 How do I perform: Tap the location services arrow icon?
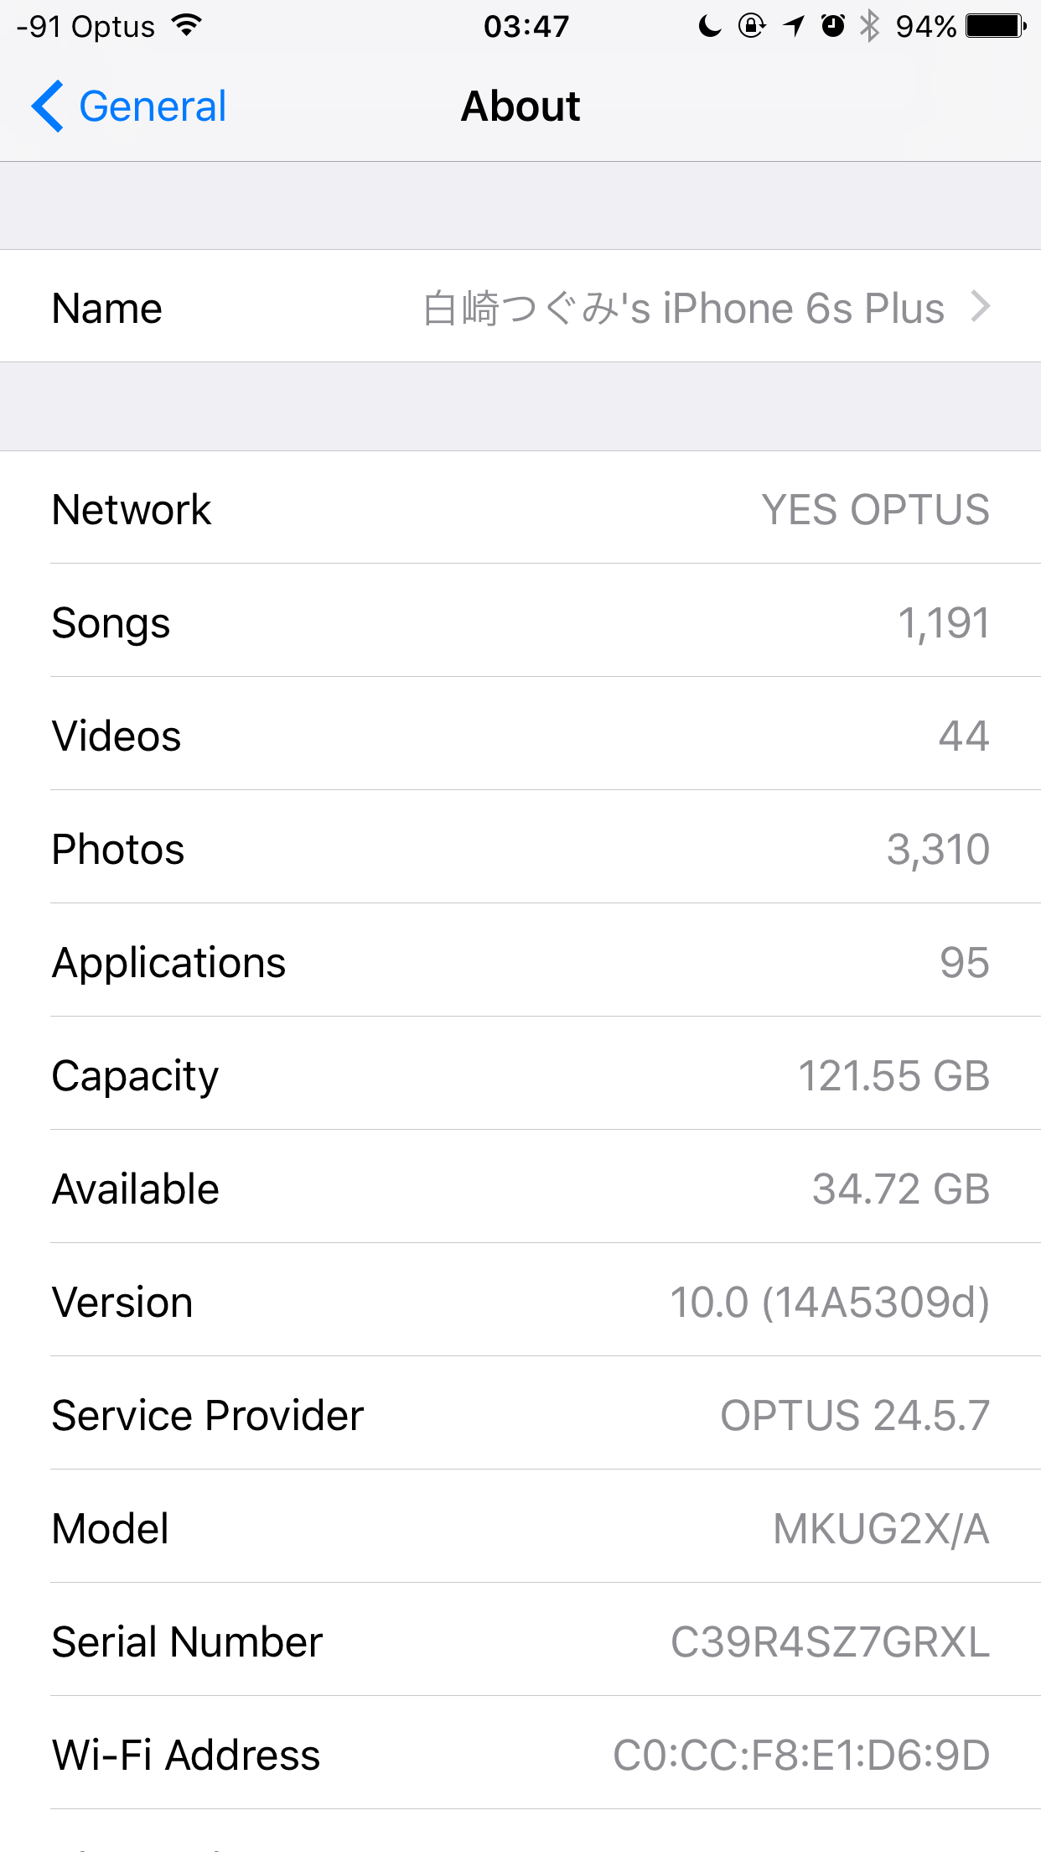794,26
